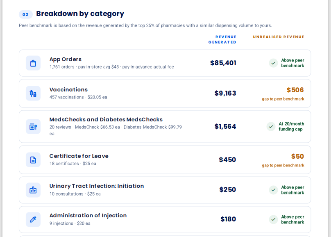
Task: Click the green checkmark beside App Orders benchmark
Action: (273, 63)
